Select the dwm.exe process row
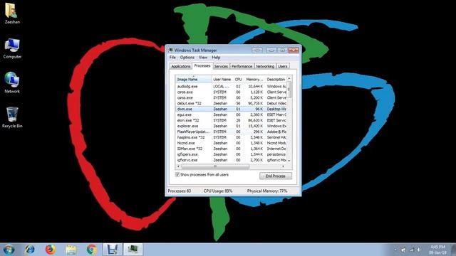456x256 pixels. point(231,109)
